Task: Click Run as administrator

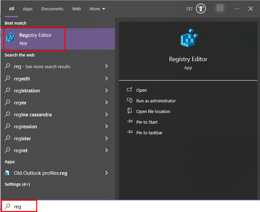Action: (156, 101)
